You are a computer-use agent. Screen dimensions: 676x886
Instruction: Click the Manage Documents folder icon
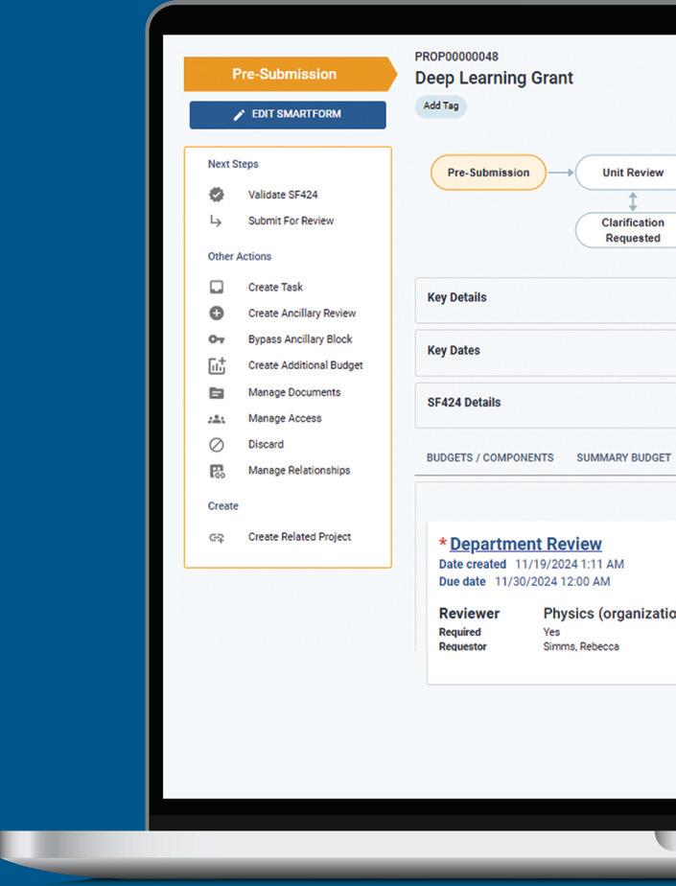point(217,393)
